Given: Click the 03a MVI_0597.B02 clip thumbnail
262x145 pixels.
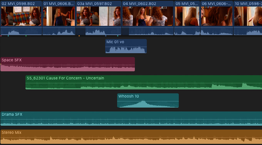Looking at the screenshot, I should (x=99, y=16).
